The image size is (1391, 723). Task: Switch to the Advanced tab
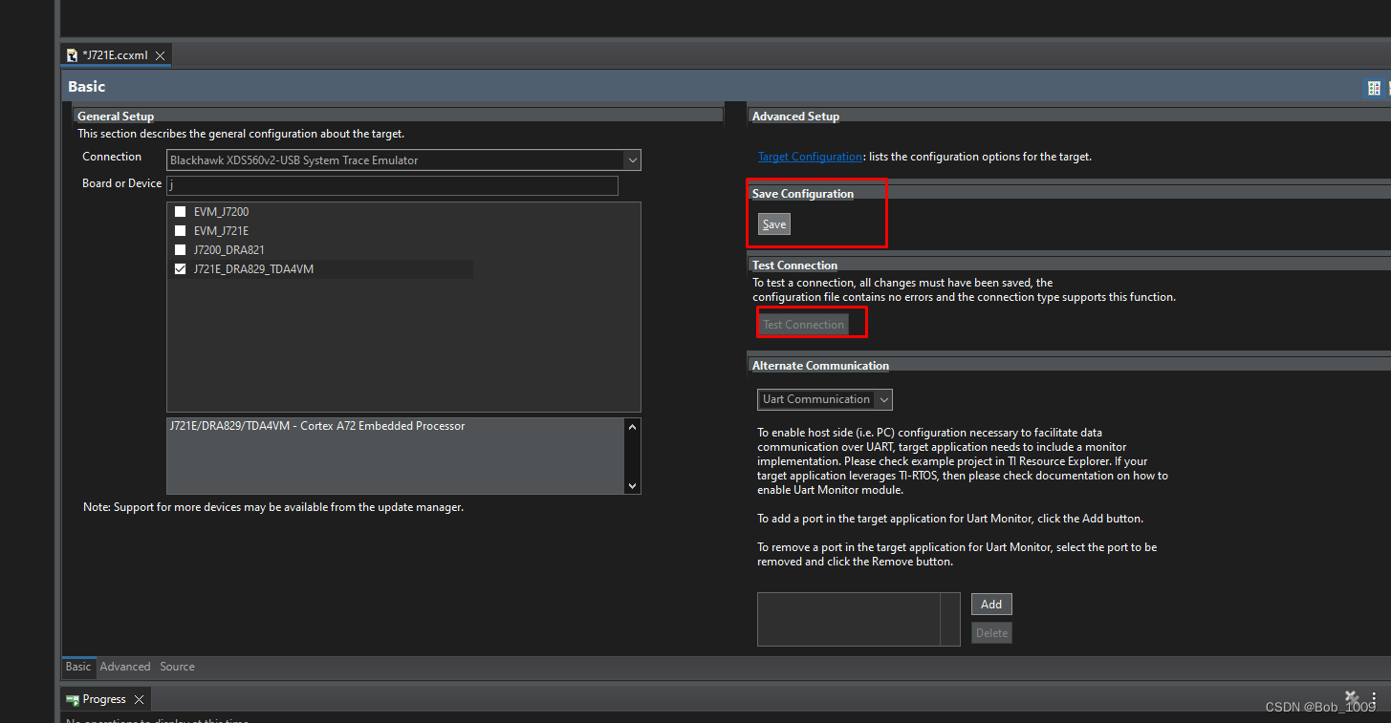[125, 667]
